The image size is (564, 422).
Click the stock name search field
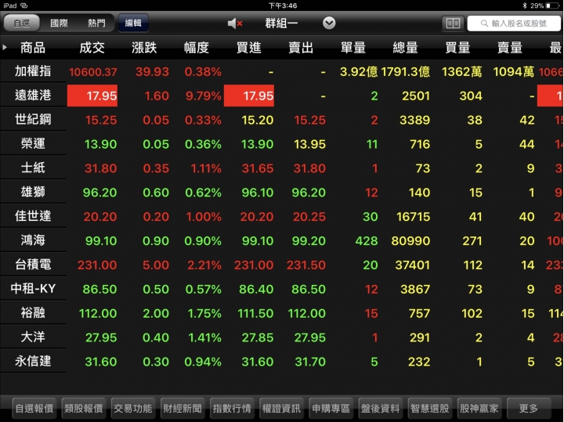514,23
